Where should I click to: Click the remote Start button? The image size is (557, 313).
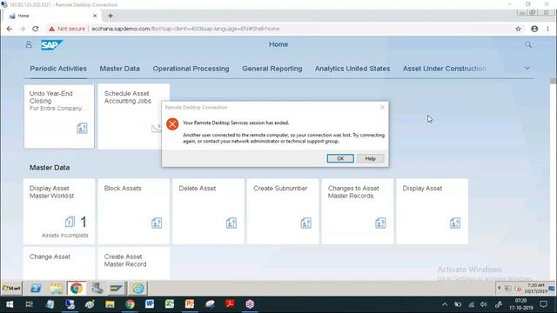[11, 288]
